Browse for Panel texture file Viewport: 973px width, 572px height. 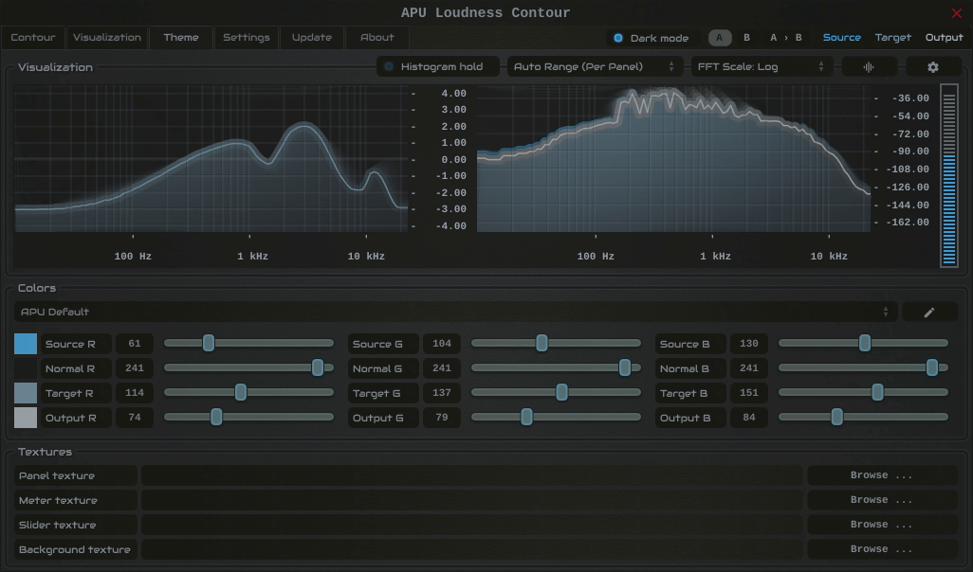tap(882, 475)
